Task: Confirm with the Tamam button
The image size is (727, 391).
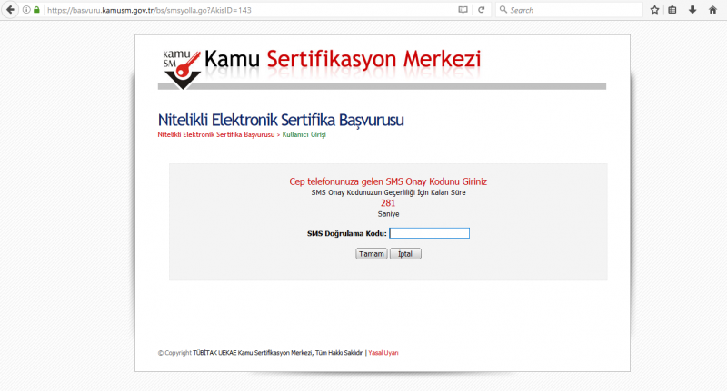Action: coord(372,254)
